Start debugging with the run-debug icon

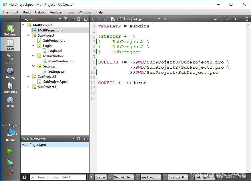(10, 162)
